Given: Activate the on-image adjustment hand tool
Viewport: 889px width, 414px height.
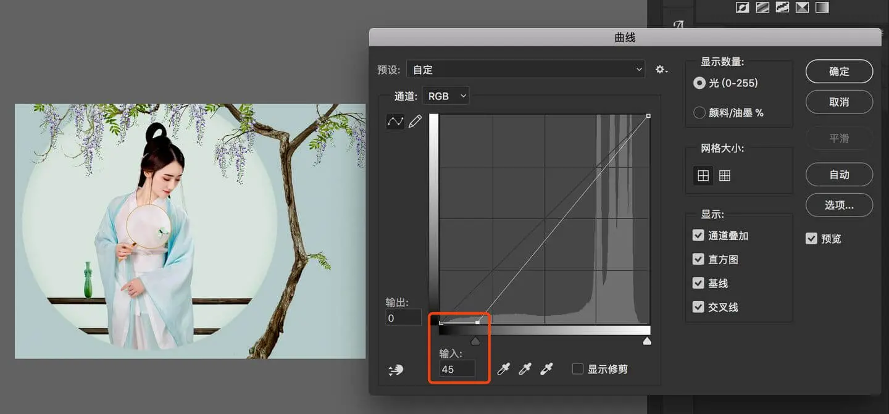Looking at the screenshot, I should coord(395,370).
